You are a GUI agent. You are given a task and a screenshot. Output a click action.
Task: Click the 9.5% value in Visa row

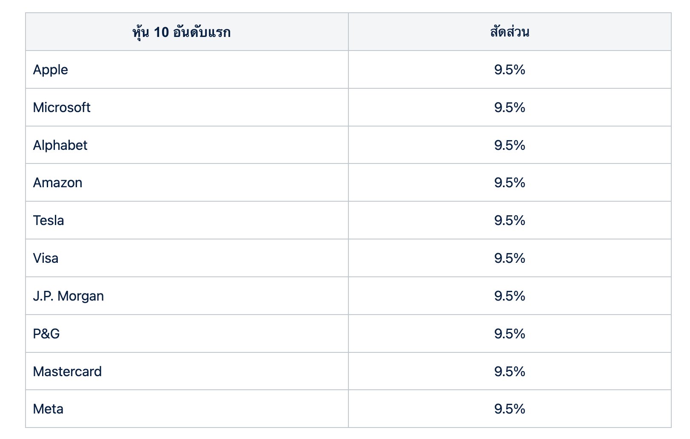[510, 258]
